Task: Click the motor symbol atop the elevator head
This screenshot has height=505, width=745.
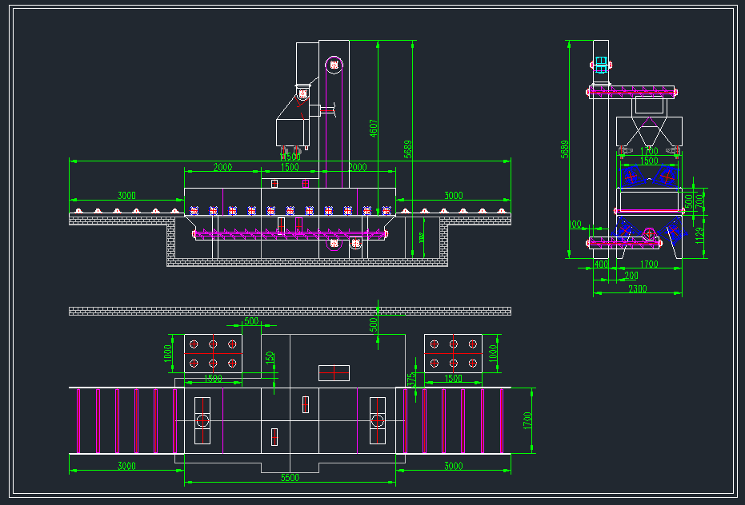Action: [x=302, y=93]
